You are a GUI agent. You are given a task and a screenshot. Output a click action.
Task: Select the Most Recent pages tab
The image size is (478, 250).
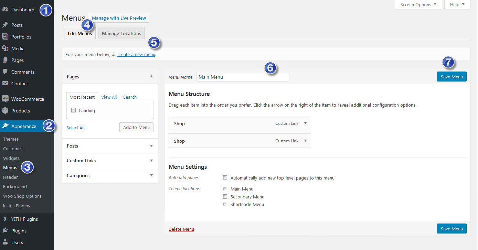[x=82, y=97]
